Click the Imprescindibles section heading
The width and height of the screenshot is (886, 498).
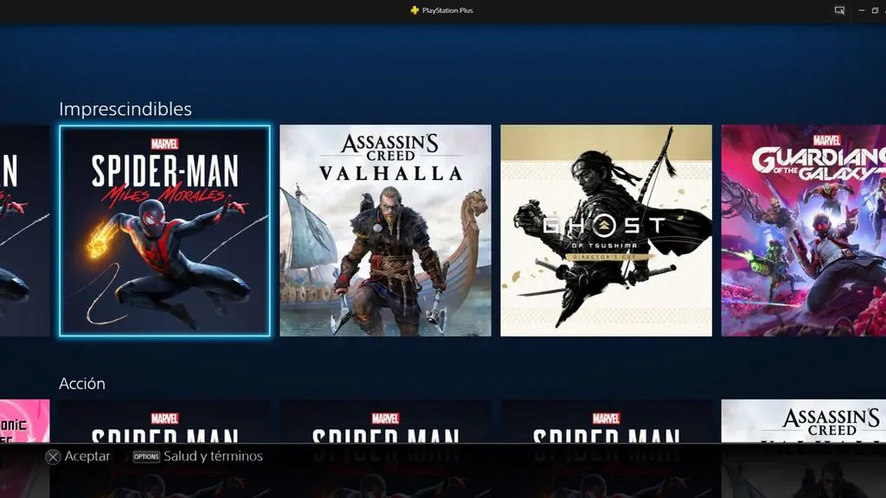tap(125, 109)
